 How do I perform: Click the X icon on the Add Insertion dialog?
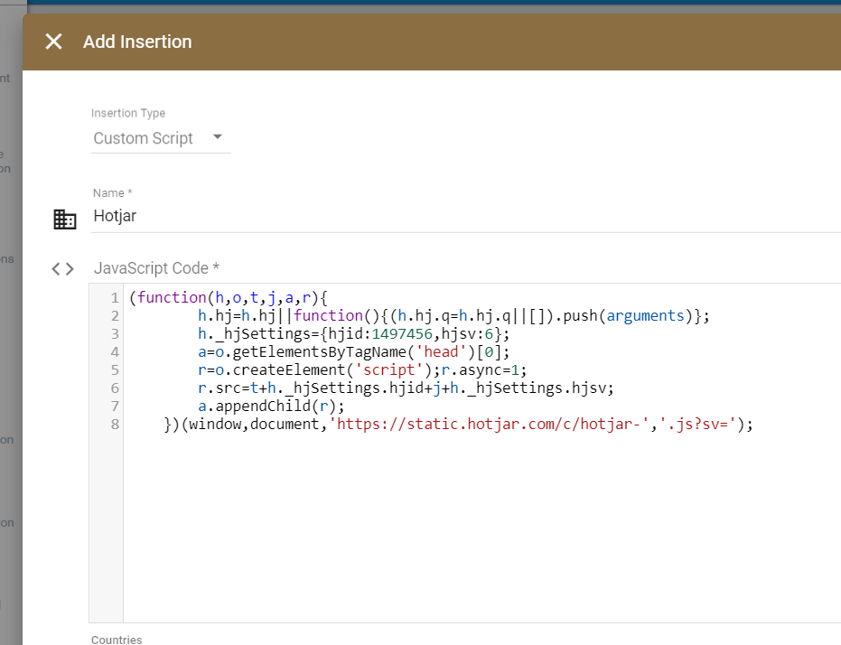pyautogui.click(x=52, y=41)
